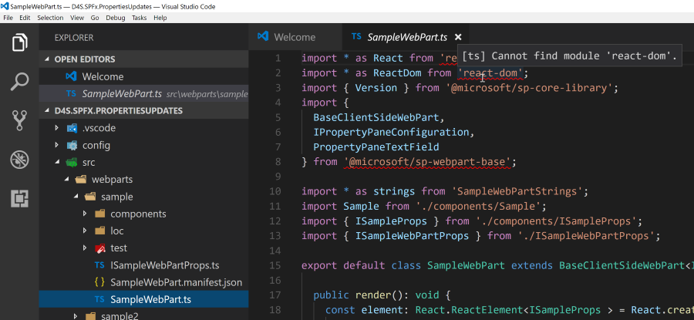This screenshot has width=694, height=320.
Task: Open the View menu
Action: point(77,18)
